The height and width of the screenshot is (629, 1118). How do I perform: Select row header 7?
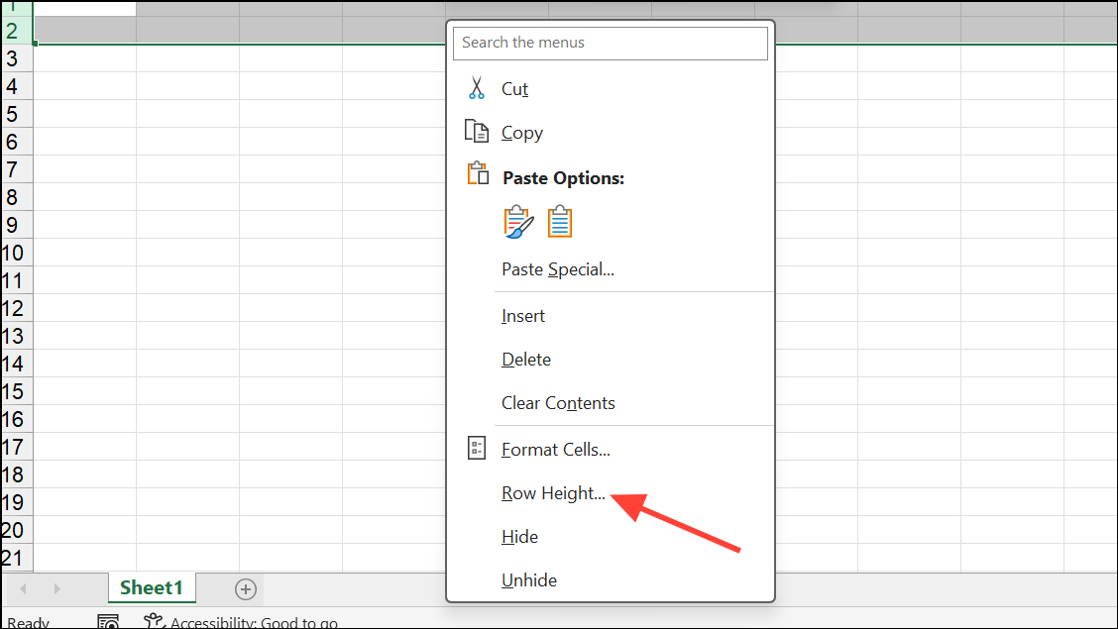17,169
